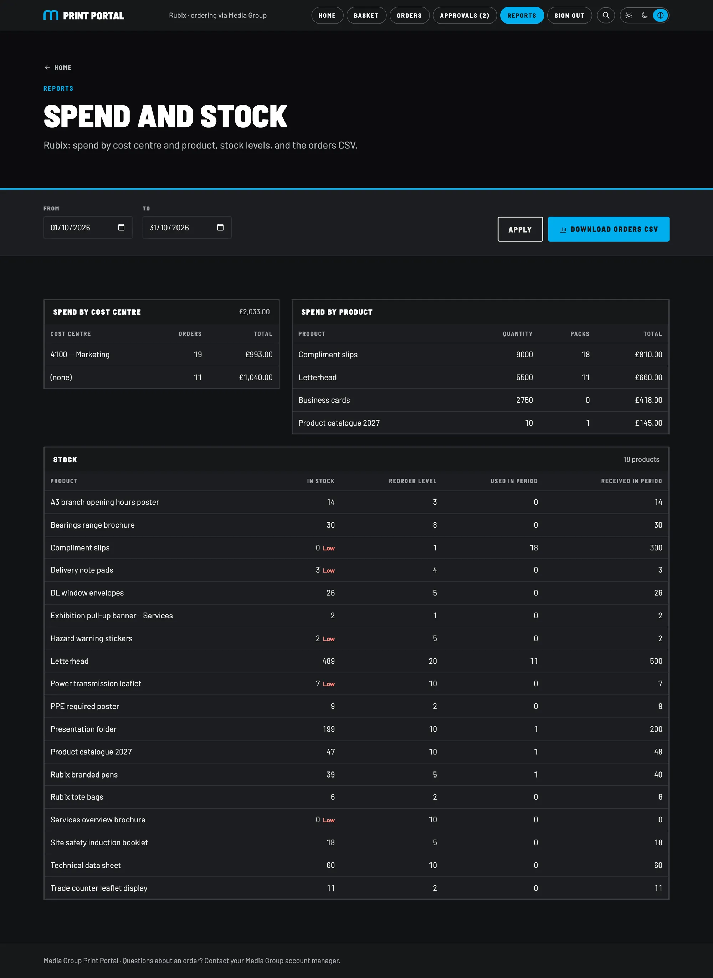This screenshot has height=978, width=713.
Task: Click the back to Home breadcrumb link
Action: (58, 68)
